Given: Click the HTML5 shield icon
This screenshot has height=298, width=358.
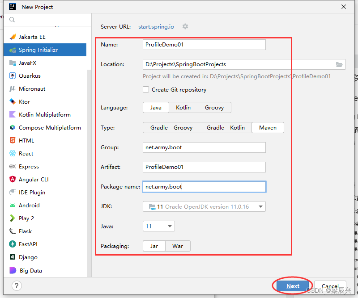Looking at the screenshot, I should point(13,140).
